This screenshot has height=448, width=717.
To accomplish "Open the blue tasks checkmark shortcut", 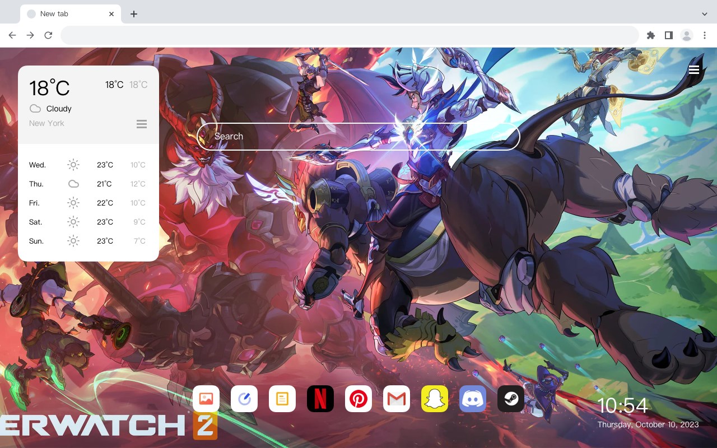I will pos(244,399).
